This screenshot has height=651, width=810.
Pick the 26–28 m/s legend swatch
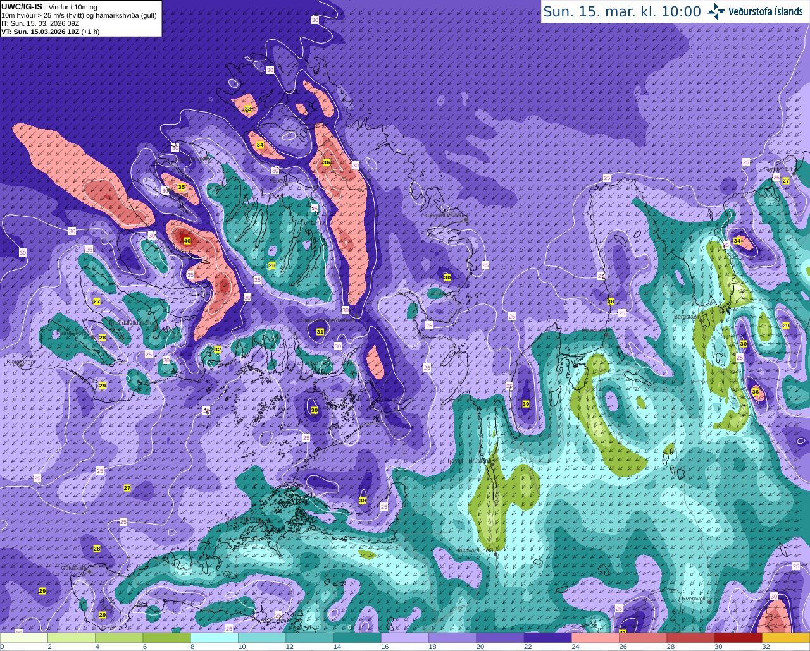[643, 637]
